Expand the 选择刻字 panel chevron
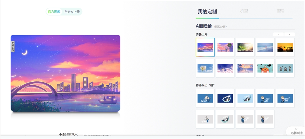The height and width of the screenshot is (139, 305). click(x=296, y=129)
